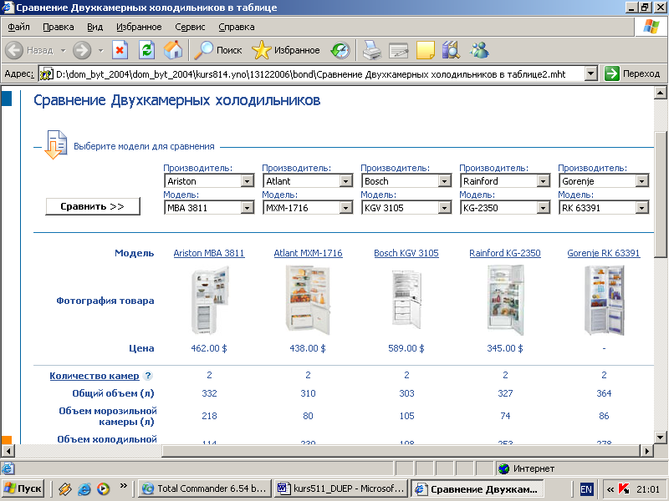Open the KGV 3105 model dropdown
This screenshot has width=669, height=501.
pos(444,208)
